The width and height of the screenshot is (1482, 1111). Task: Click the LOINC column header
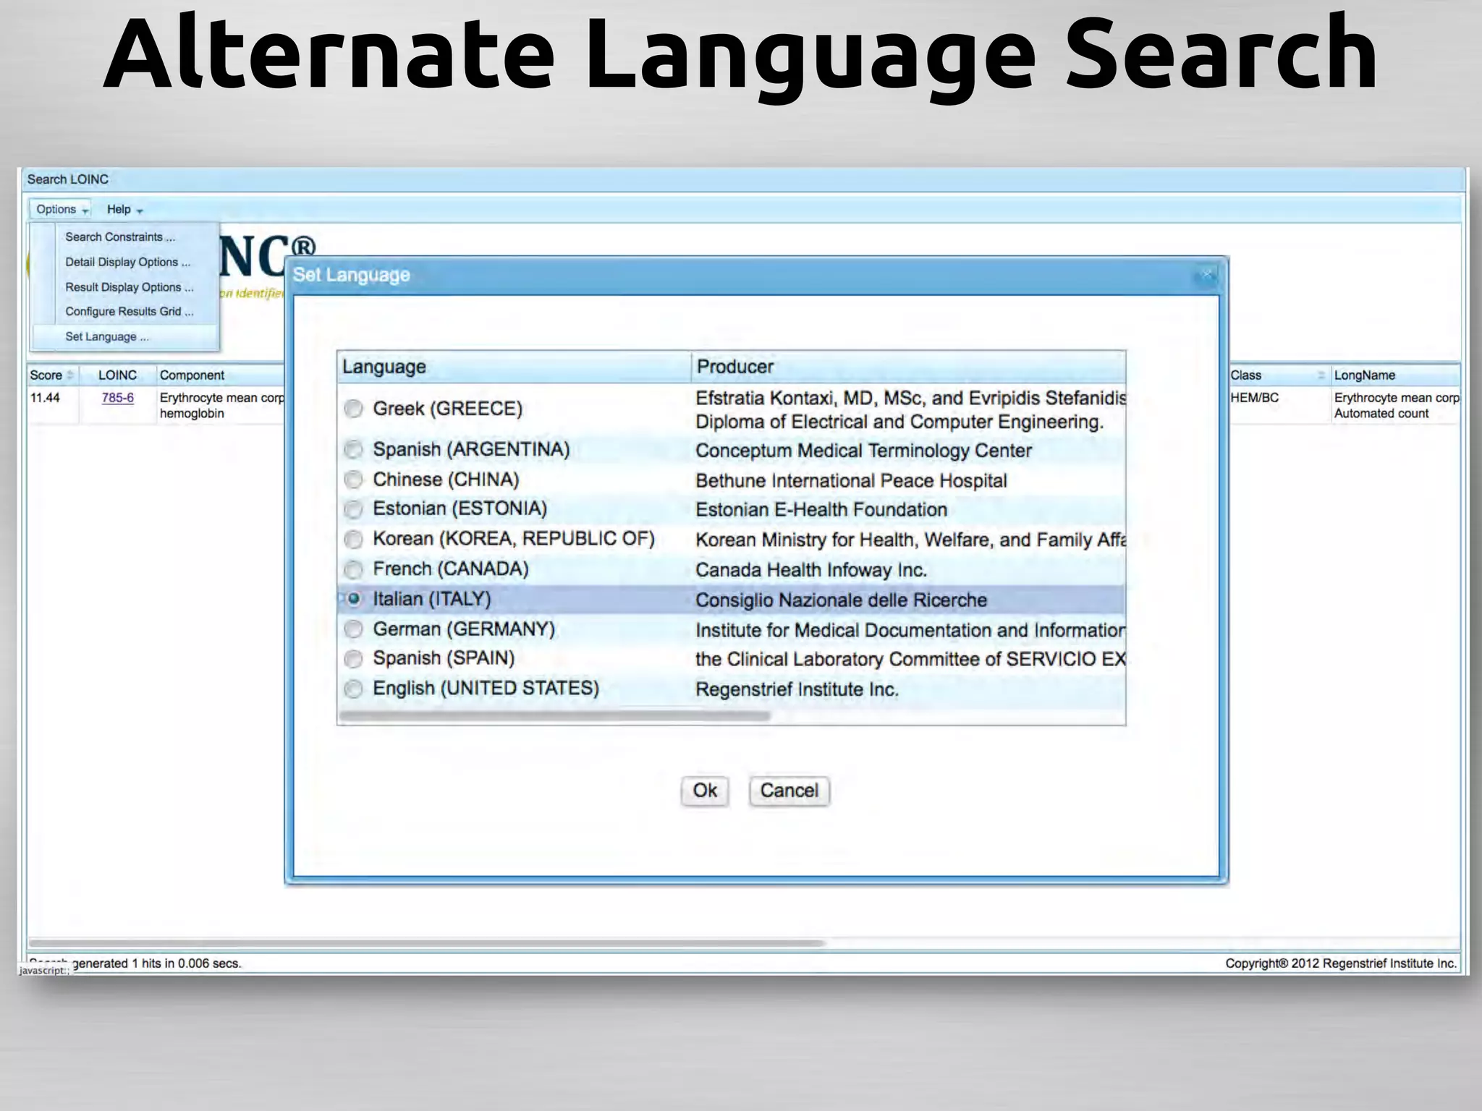117,375
